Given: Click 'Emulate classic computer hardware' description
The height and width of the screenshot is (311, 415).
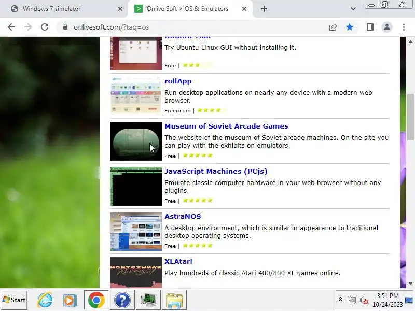Looking at the screenshot, I should 273,187.
